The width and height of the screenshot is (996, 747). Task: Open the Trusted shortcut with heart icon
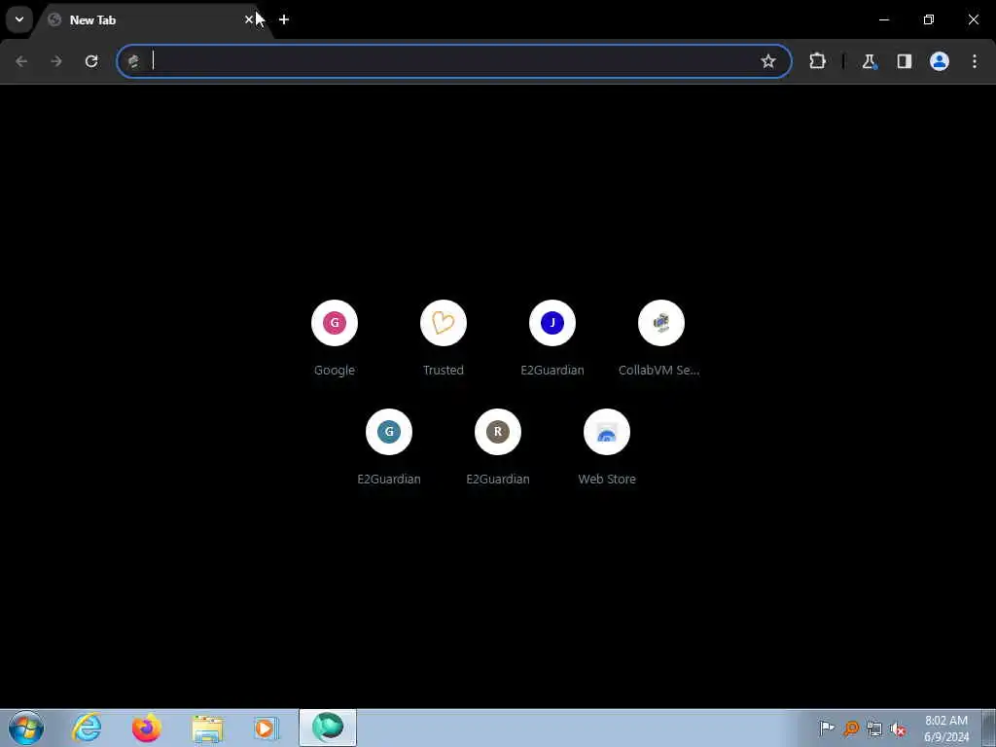click(x=444, y=338)
